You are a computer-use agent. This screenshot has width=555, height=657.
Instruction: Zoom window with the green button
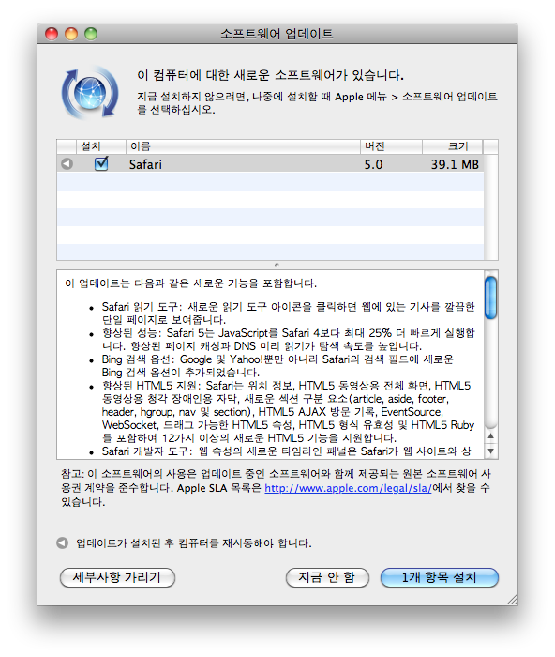91,34
